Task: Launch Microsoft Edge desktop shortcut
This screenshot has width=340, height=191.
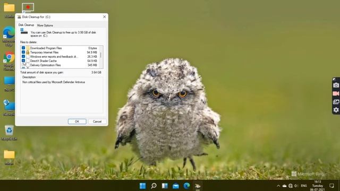Action: (9, 36)
